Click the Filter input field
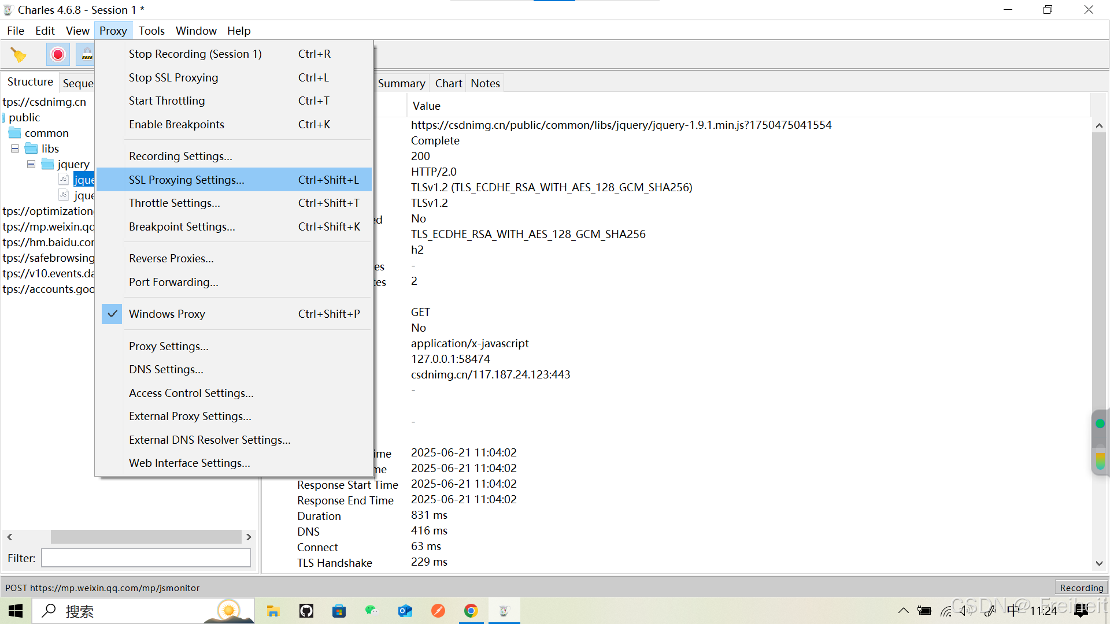 click(x=146, y=558)
